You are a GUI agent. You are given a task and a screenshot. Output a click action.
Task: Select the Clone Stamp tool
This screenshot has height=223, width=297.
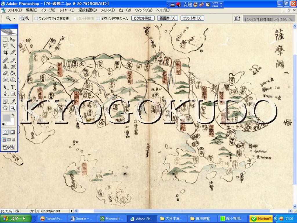click(5, 67)
